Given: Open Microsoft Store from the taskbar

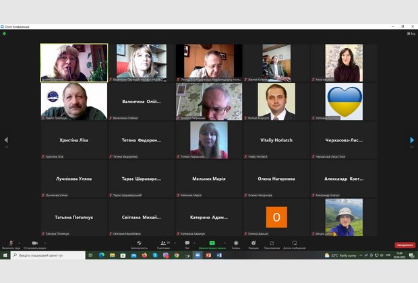Looking at the screenshot, I should coord(123,255).
